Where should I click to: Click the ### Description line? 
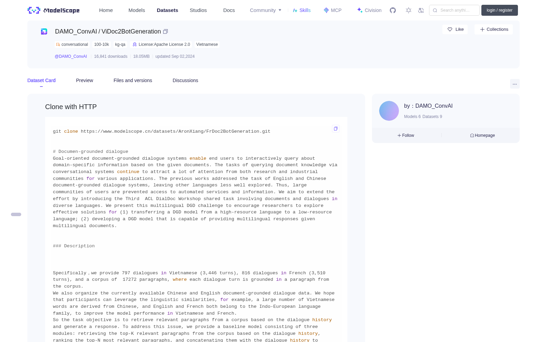pos(74,246)
